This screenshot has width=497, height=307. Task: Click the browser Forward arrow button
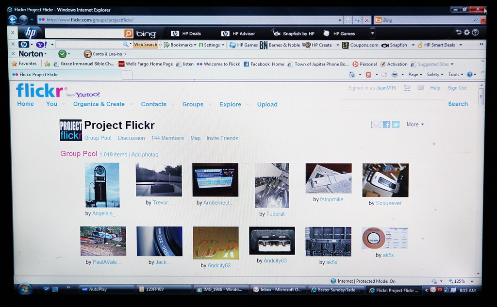coord(23,20)
